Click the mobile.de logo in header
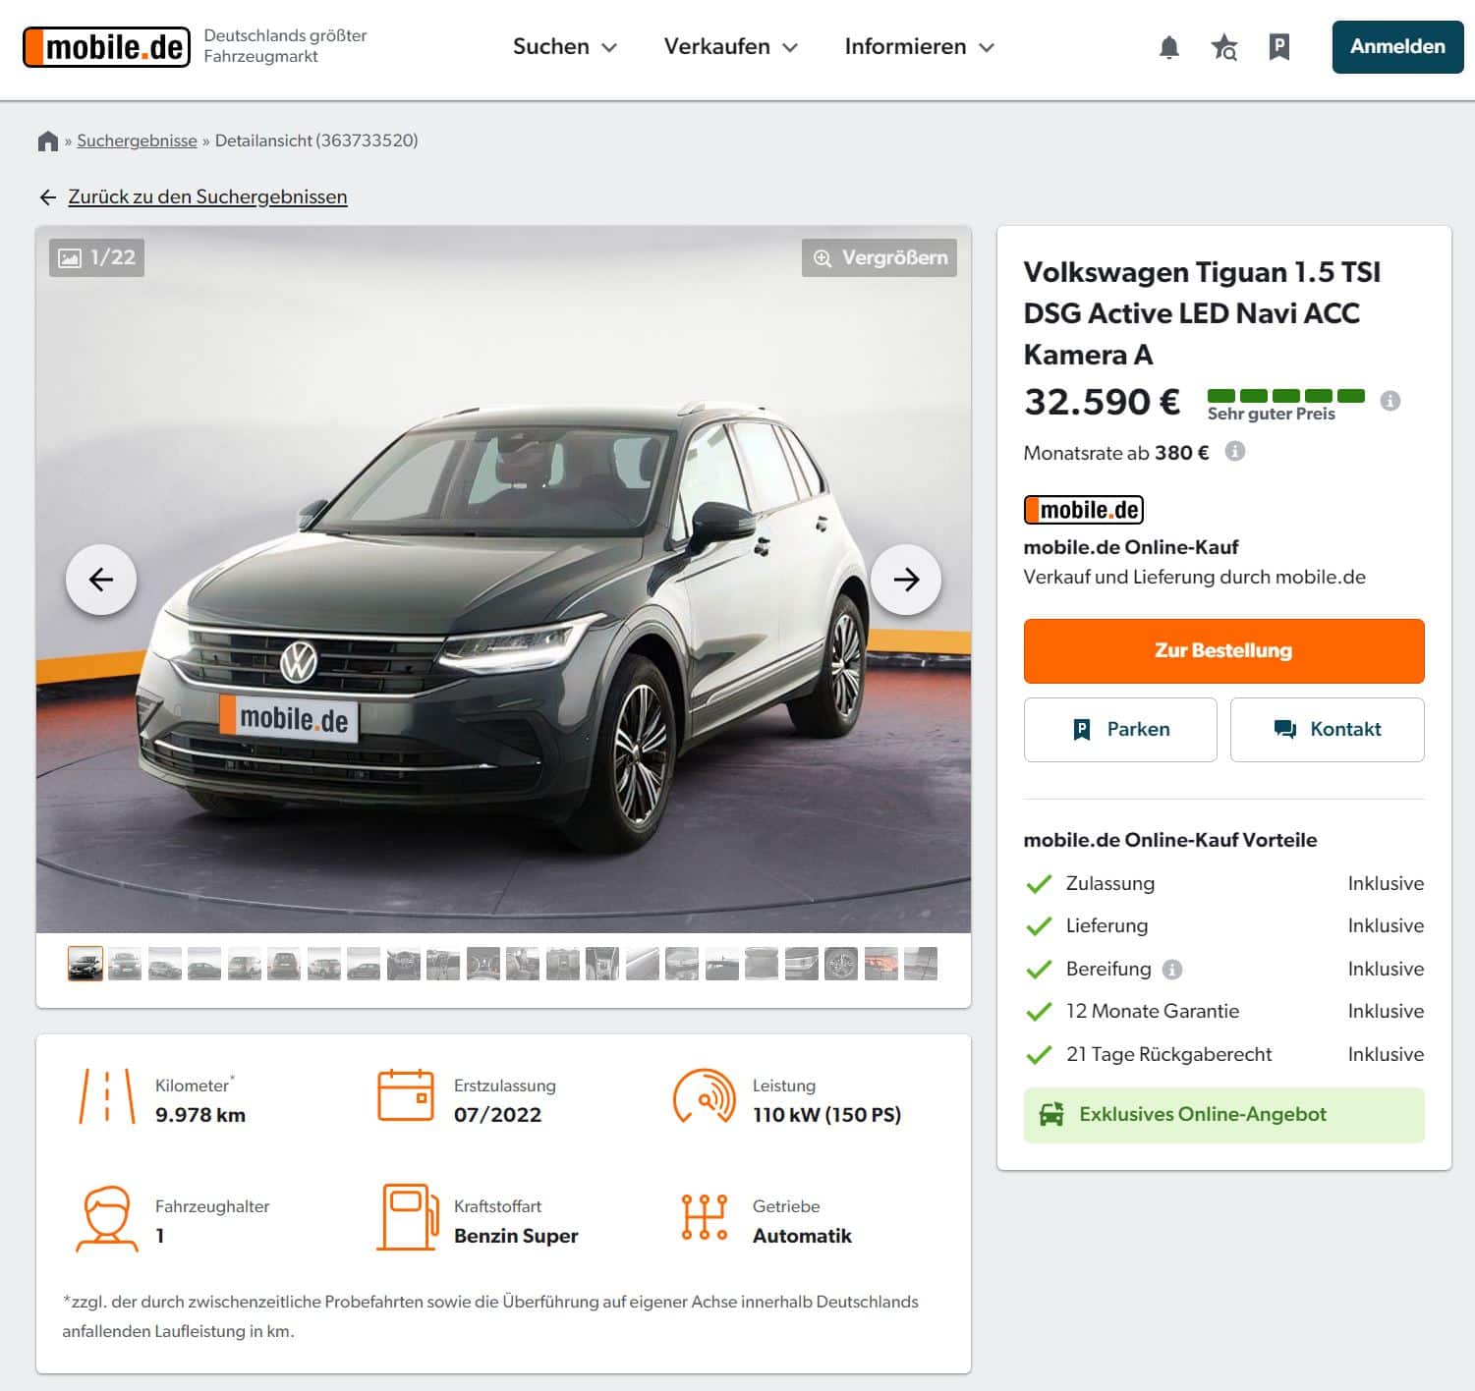This screenshot has width=1475, height=1391. tap(106, 47)
